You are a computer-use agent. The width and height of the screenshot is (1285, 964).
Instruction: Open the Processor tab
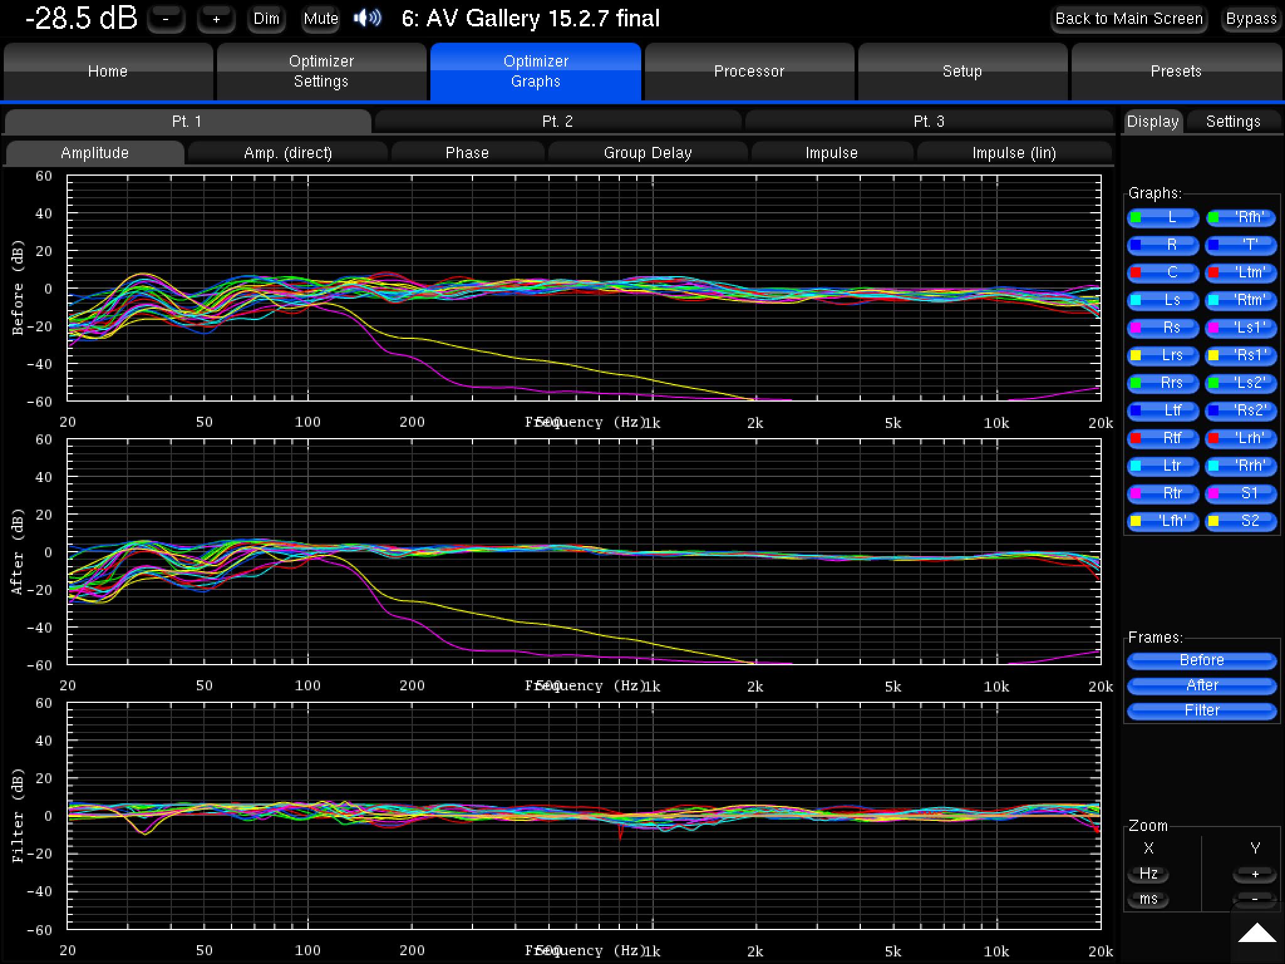pyautogui.click(x=749, y=71)
